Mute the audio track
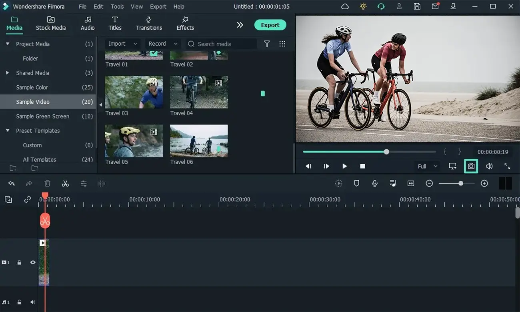This screenshot has width=520, height=312. tap(33, 302)
